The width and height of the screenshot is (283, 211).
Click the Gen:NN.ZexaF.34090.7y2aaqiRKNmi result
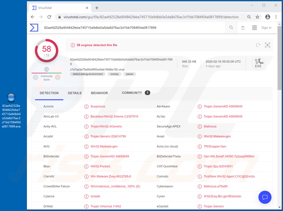click(229, 156)
